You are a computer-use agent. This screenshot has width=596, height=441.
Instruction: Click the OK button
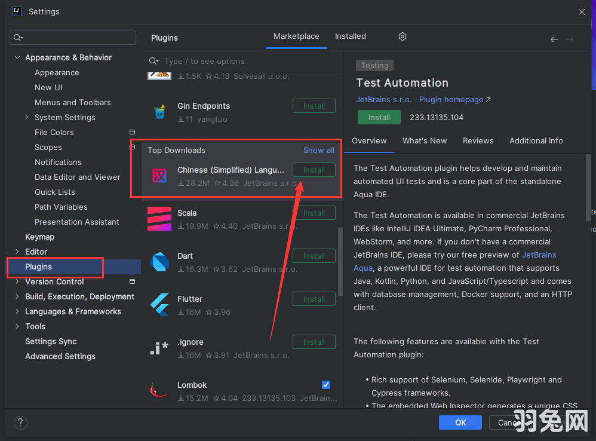[x=460, y=422]
